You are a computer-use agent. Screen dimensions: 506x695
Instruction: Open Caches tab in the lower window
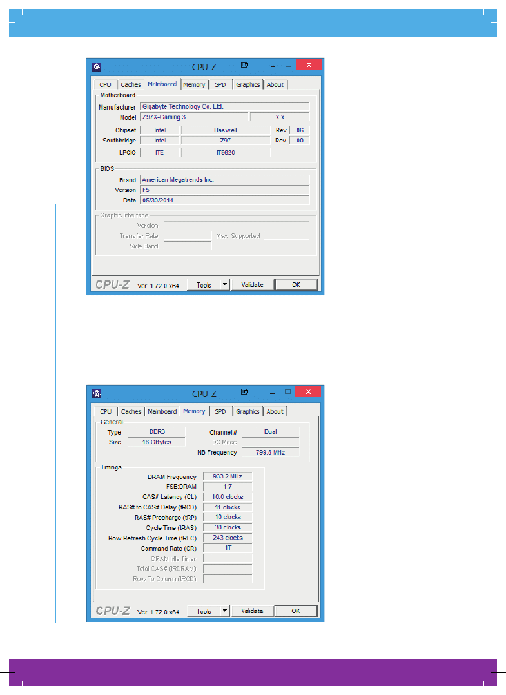click(131, 411)
